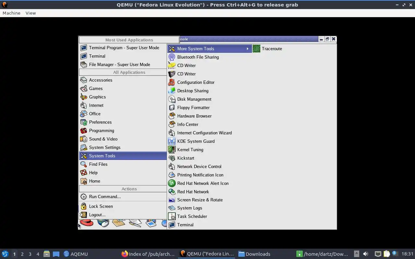This screenshot has width=415, height=259.
Task: Open Disk Management
Action: point(209,99)
